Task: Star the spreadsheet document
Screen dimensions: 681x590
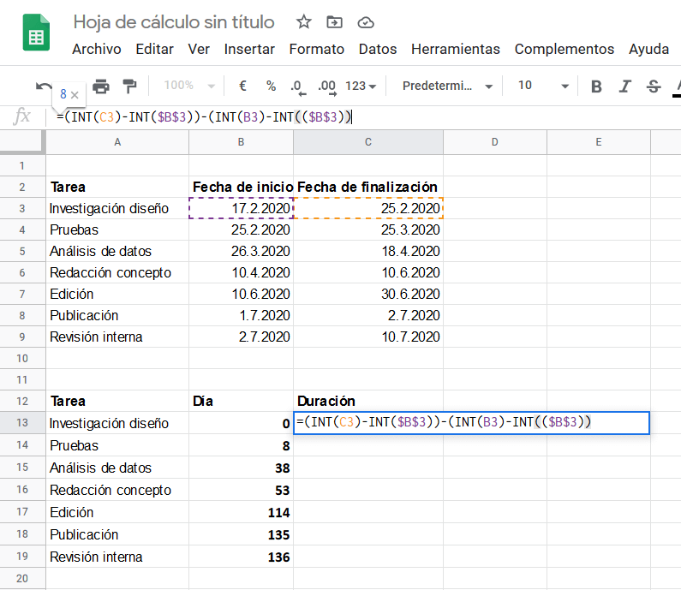Action: coord(303,21)
